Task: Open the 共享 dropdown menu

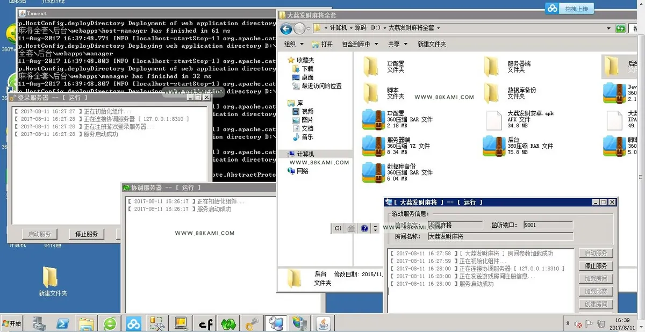Action: 397,44
